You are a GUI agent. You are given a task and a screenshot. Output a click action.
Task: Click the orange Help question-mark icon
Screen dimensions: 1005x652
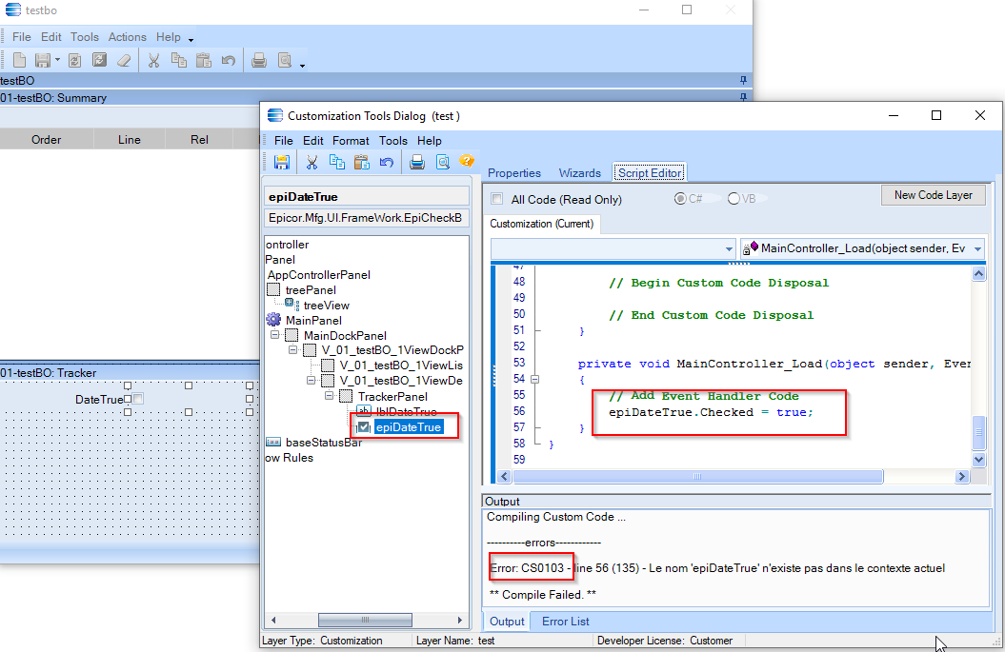tap(467, 161)
